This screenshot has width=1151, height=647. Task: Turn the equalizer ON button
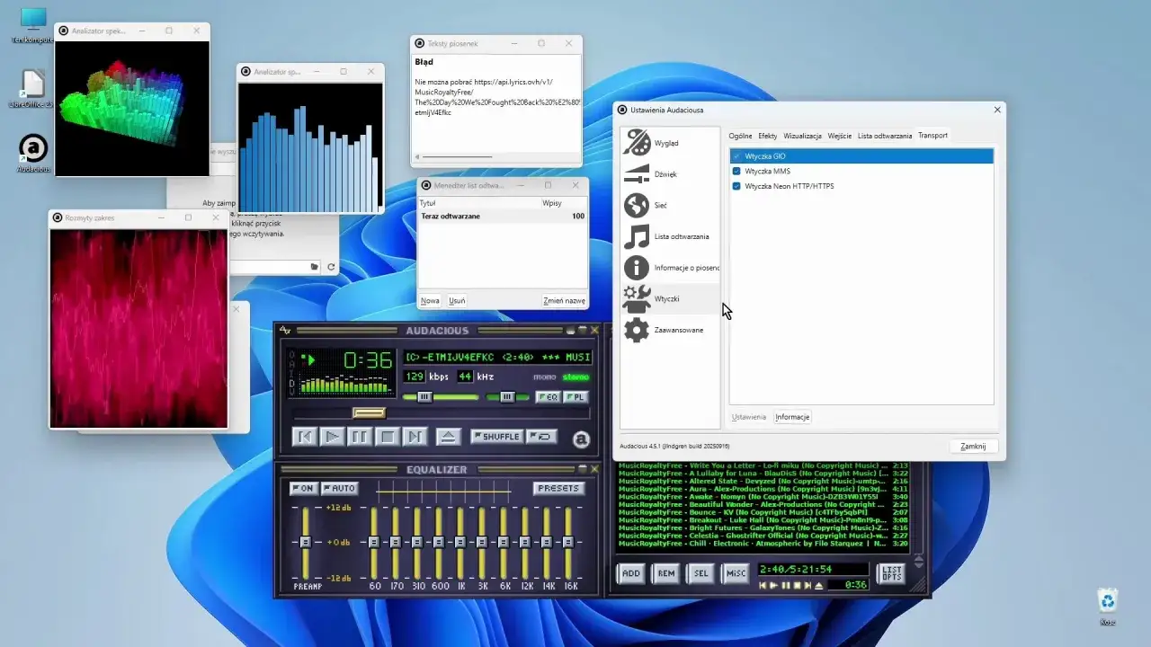coord(303,489)
